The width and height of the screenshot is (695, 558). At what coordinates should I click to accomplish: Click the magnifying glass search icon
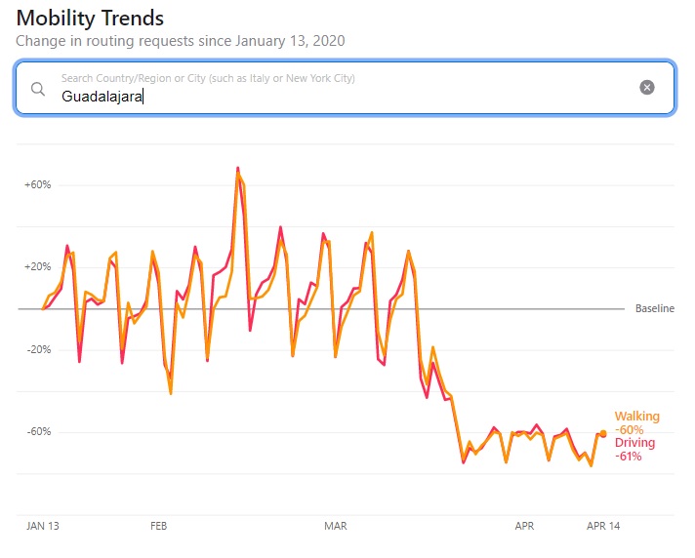(38, 89)
